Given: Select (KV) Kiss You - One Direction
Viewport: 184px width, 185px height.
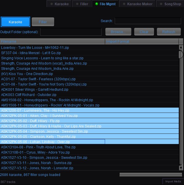Looking at the screenshot, I should click(x=89, y=74).
